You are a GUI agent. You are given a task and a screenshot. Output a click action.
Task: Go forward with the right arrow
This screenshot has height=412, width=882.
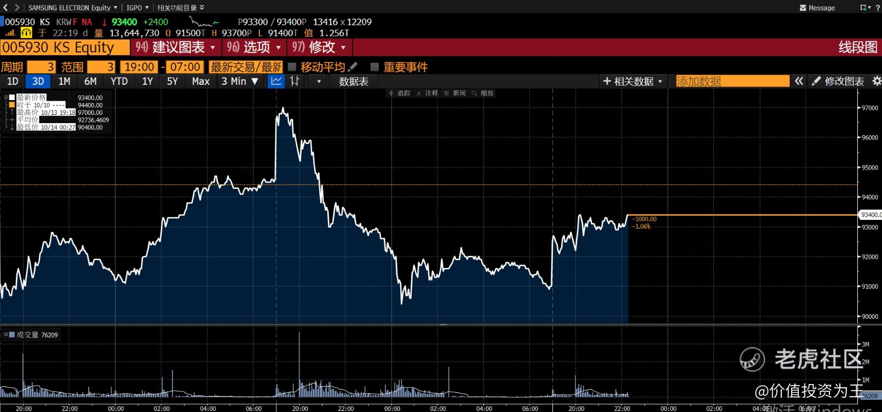[17, 8]
